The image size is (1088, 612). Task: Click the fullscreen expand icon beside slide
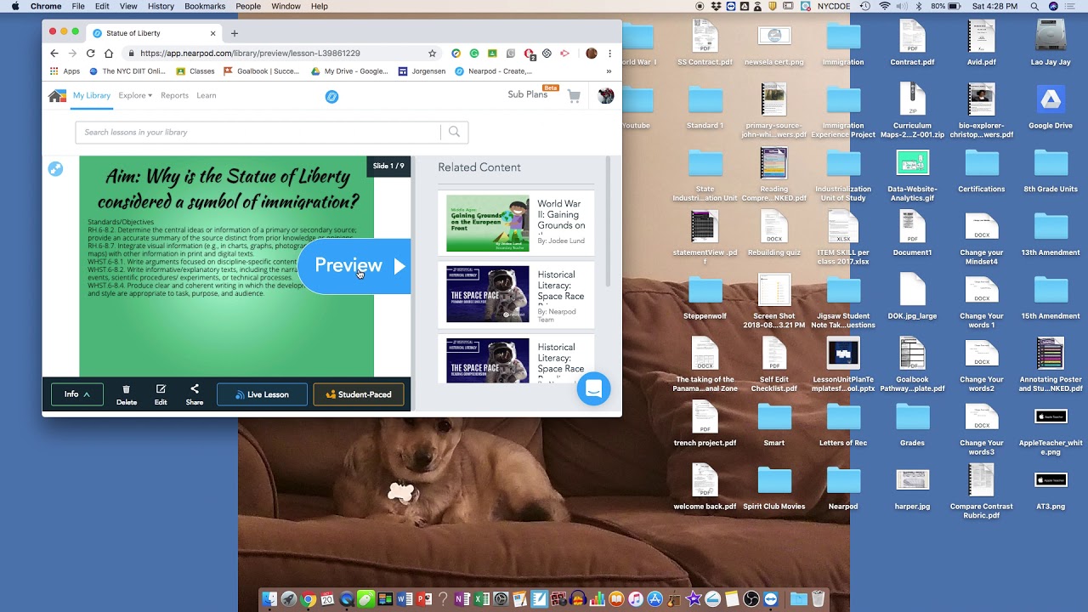(56, 168)
